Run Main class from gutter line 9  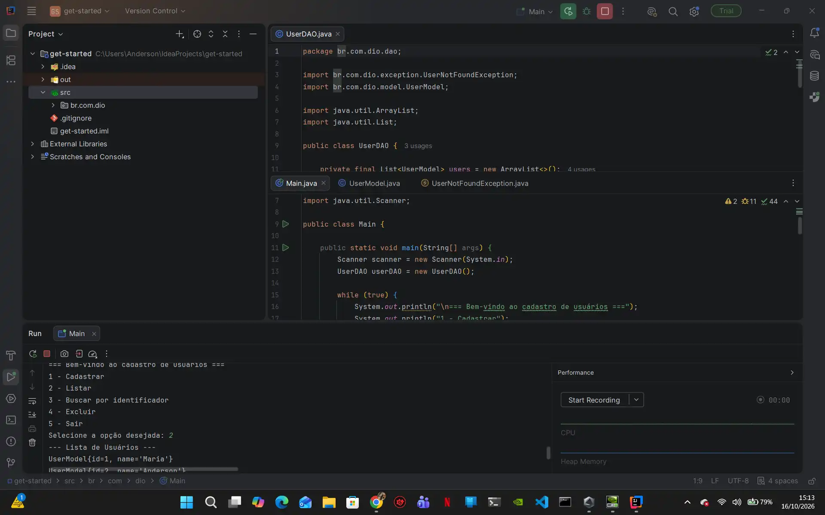[286, 224]
